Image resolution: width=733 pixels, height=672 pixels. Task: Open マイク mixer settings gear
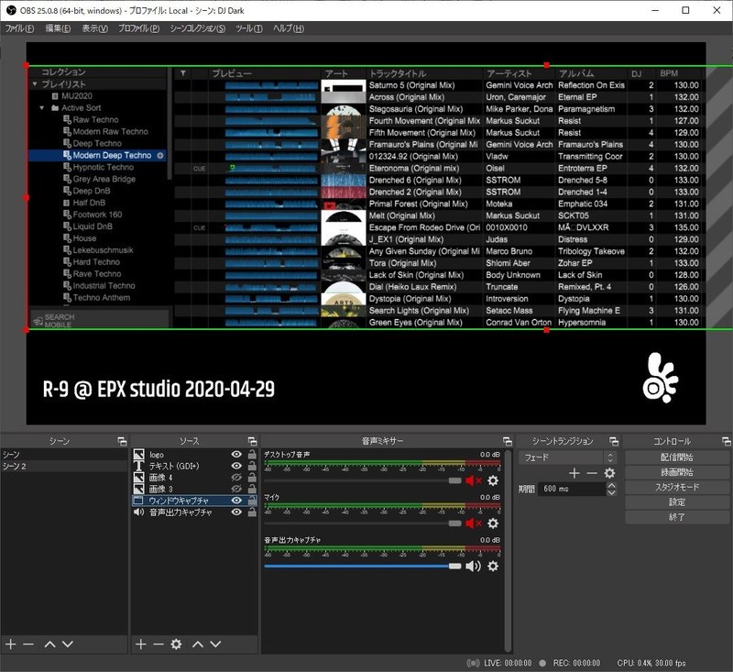[x=493, y=523]
